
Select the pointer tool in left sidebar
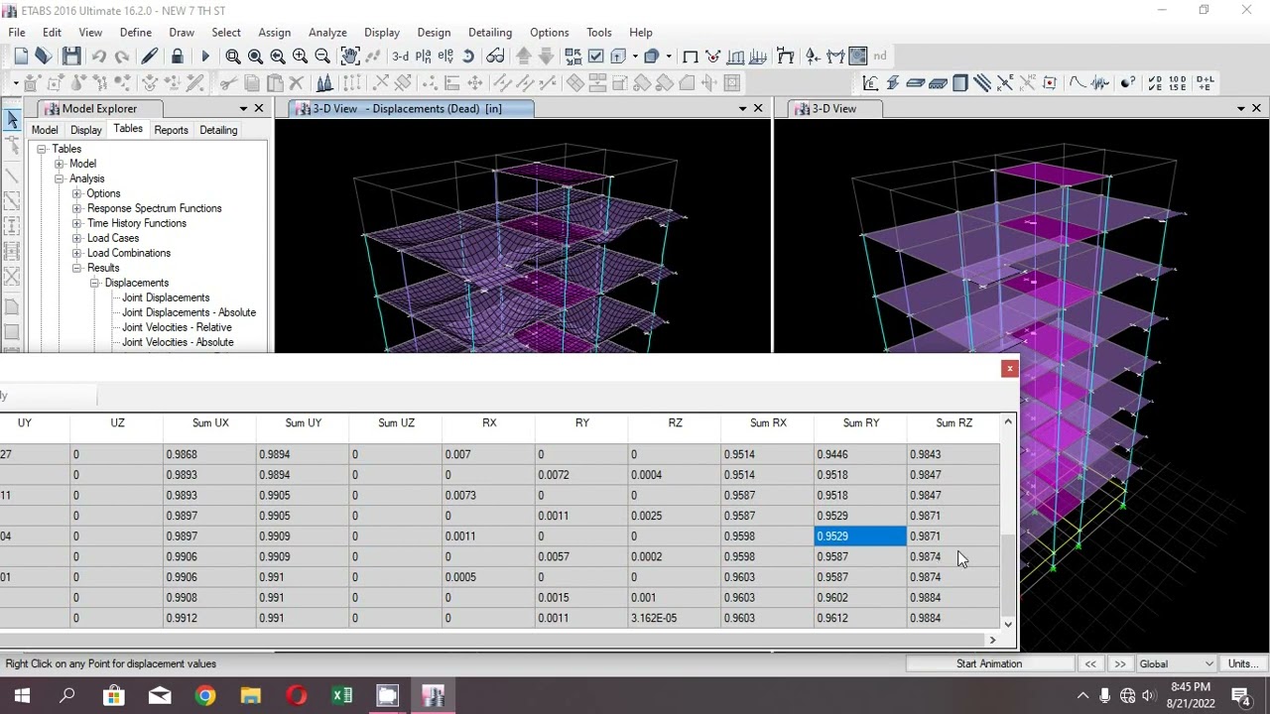point(12,120)
